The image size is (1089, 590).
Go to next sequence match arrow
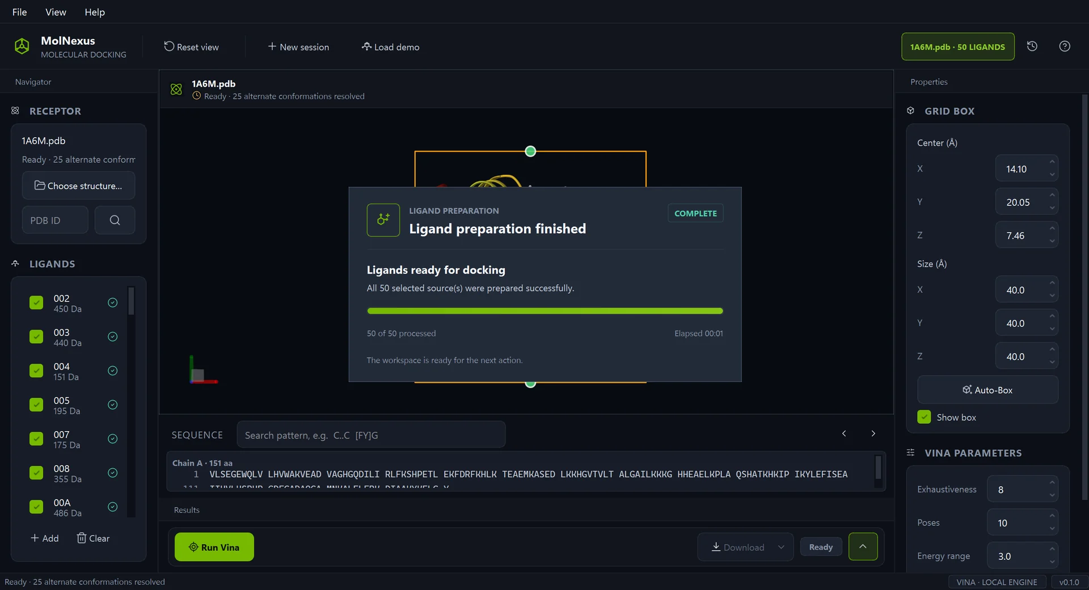click(x=873, y=433)
